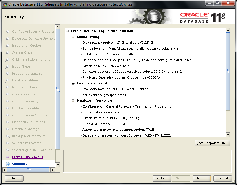The width and height of the screenshot is (237, 185).
Task: Click the Schema Passwords step
Action: (27, 143)
